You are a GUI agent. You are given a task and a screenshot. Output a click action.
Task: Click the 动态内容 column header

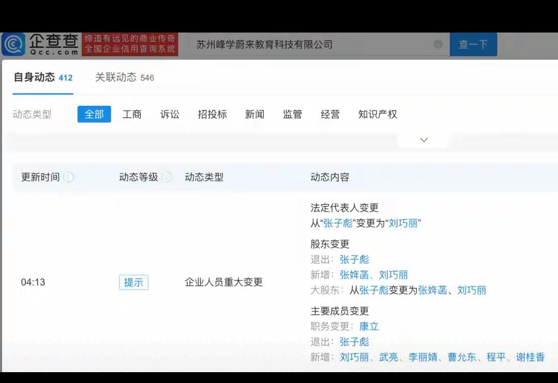click(x=330, y=177)
